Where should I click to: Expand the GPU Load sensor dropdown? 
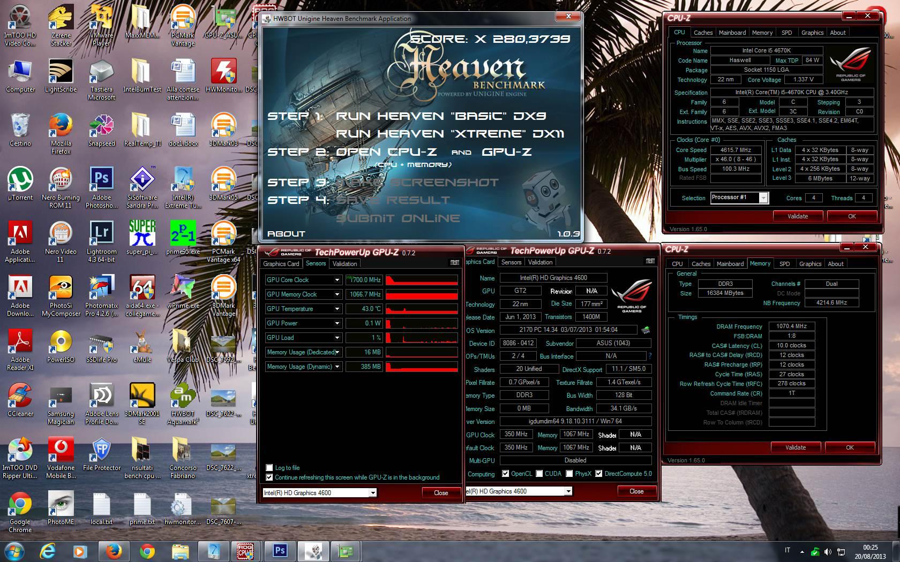click(337, 338)
